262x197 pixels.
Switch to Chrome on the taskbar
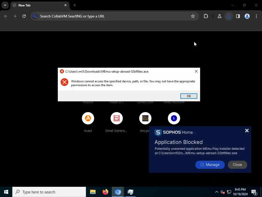(x=118, y=192)
